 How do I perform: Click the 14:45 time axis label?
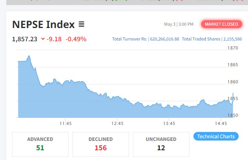[221, 123]
